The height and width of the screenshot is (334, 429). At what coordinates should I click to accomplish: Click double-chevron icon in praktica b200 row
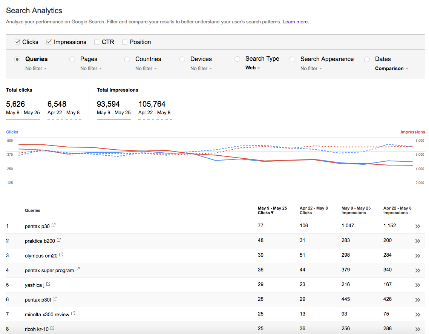[x=418, y=241]
